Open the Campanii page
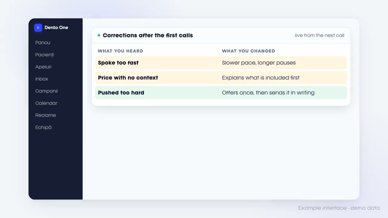388x218 pixels. [x=46, y=91]
